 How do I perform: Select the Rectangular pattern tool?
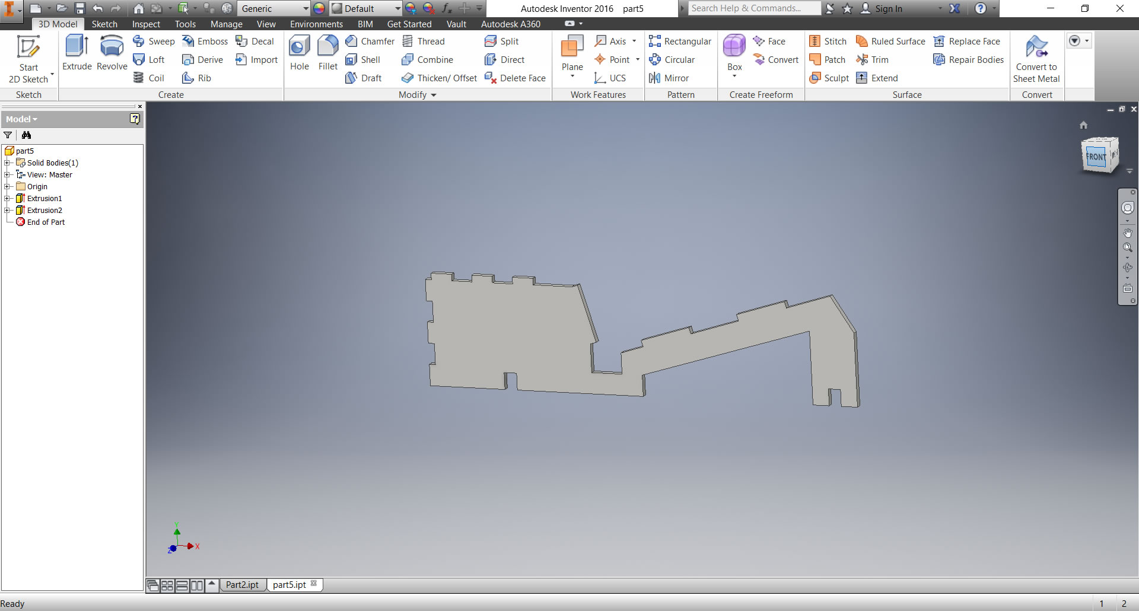[680, 41]
